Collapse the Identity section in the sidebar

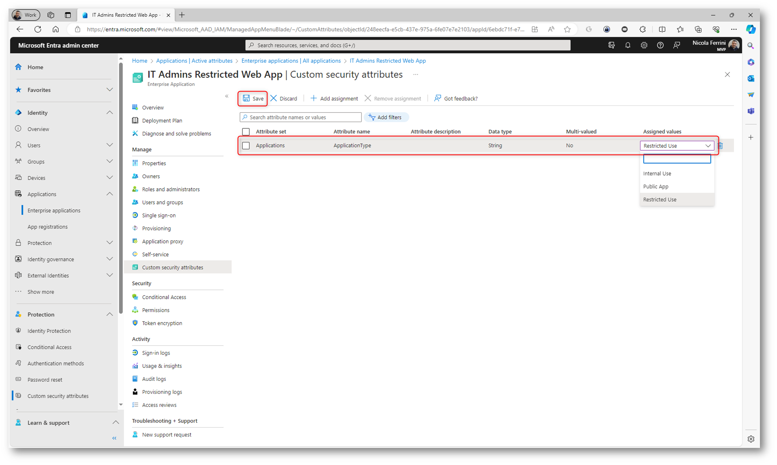pos(110,113)
